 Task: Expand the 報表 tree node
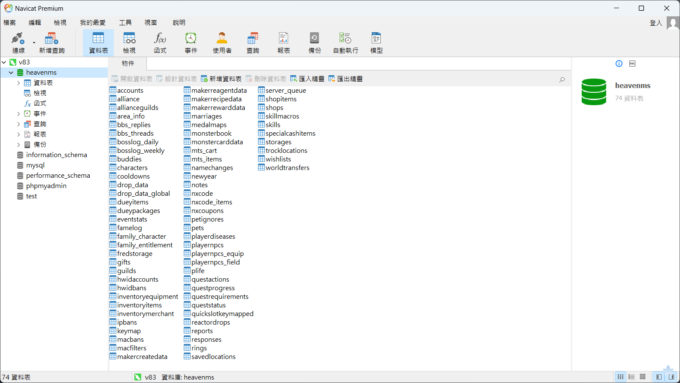(18, 134)
